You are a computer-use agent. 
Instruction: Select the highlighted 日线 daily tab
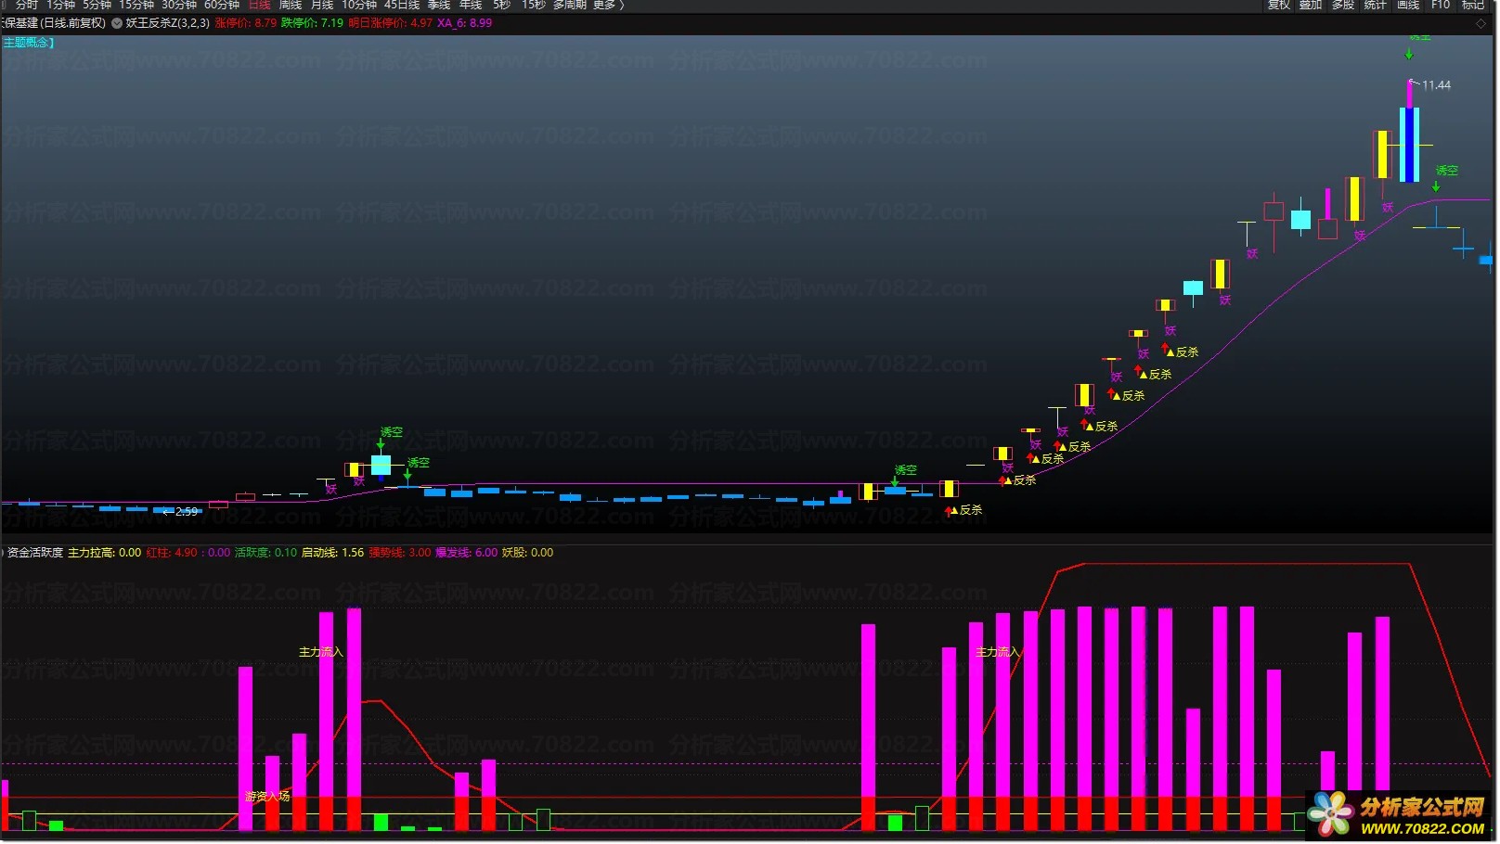tap(260, 5)
